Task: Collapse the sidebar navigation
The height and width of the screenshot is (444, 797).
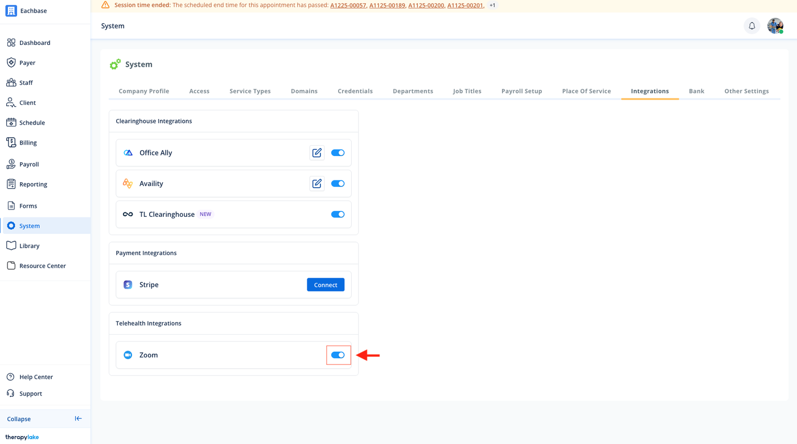Action: [x=78, y=418]
